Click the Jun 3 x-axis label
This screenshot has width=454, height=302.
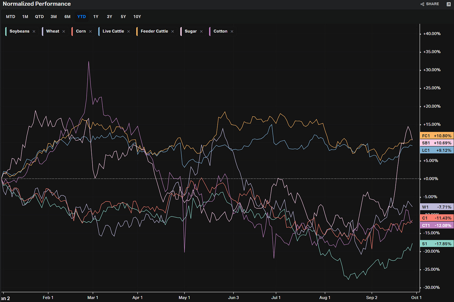click(x=233, y=298)
